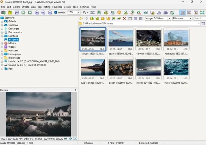Screen dimensions: 206x145
Task: Click the 'ocean-8408693_1920...' file name
Action: [121, 83]
